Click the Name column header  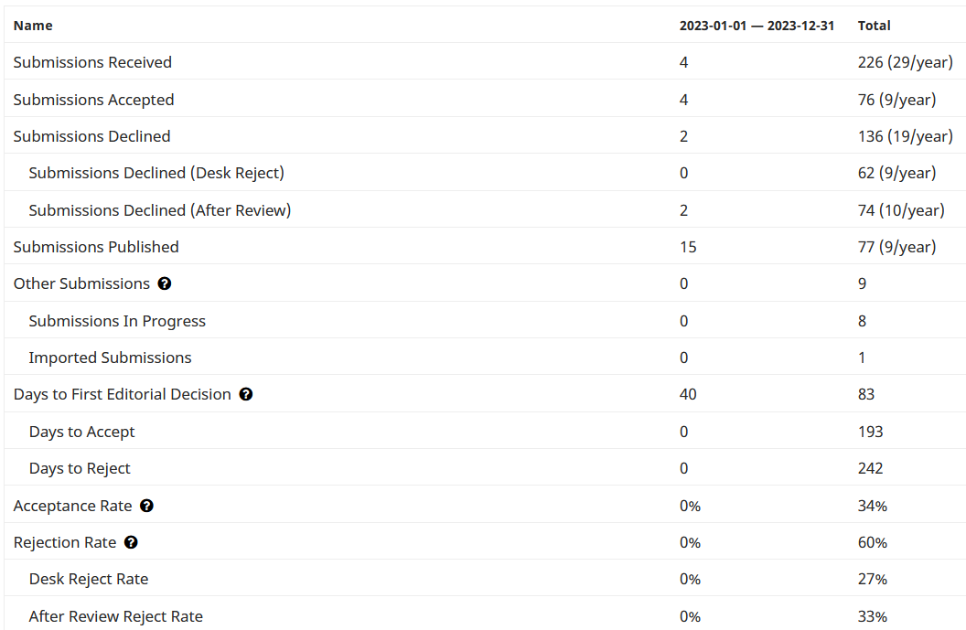tap(33, 26)
